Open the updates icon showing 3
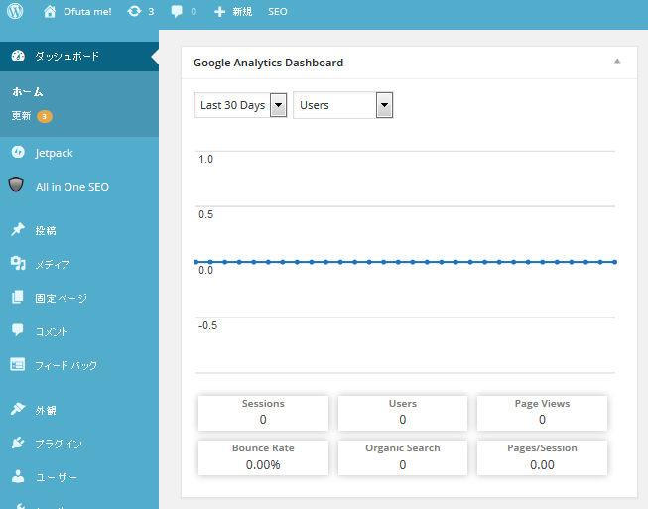 [x=134, y=11]
